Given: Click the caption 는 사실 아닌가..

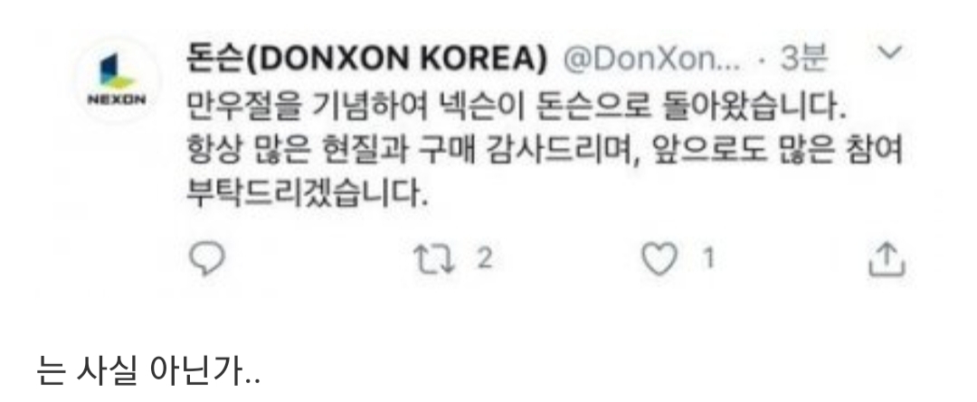Looking at the screenshot, I should pos(149,371).
